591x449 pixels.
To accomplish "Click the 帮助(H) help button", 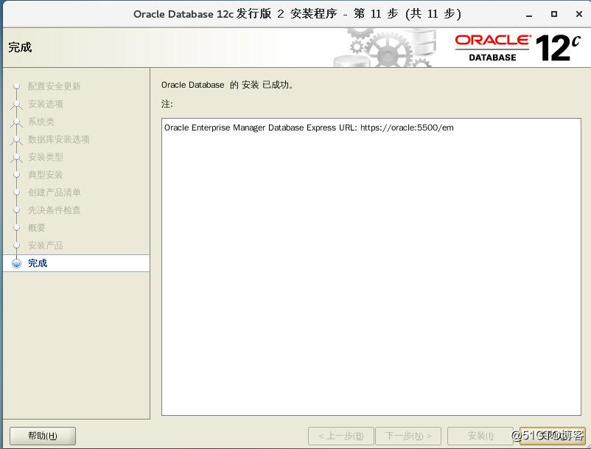I will [x=43, y=436].
